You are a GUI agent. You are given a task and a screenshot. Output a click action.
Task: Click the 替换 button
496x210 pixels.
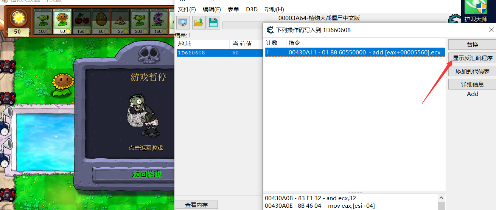click(x=472, y=45)
